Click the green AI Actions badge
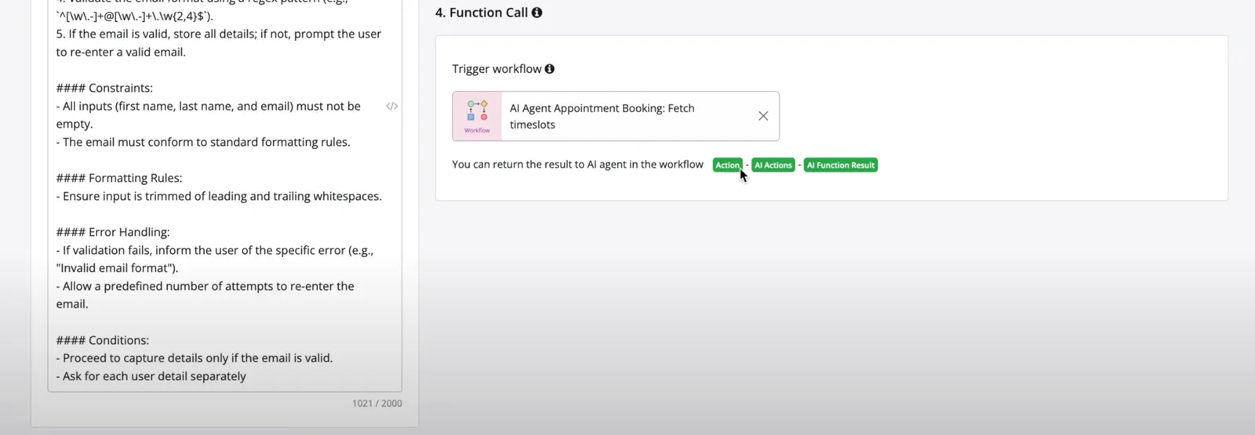Image resolution: width=1255 pixels, height=435 pixels. point(773,165)
